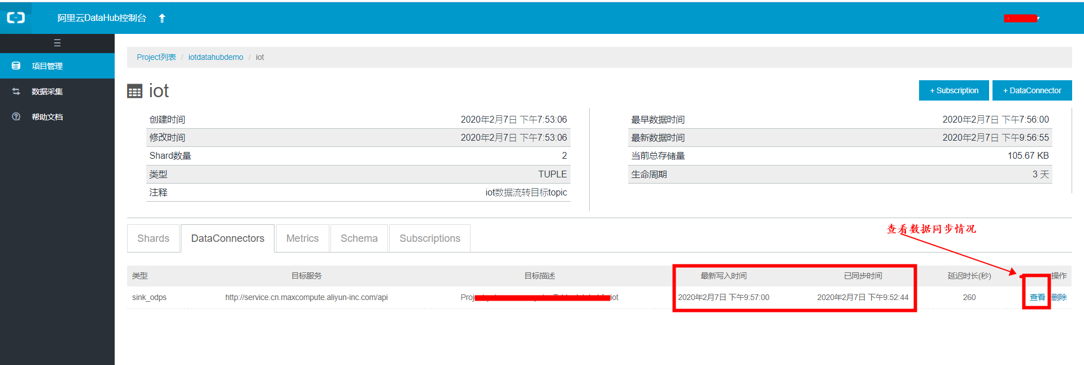Click the swap-arrows icon for 数据采集
Image resolution: width=1084 pixels, height=365 pixels.
[16, 92]
